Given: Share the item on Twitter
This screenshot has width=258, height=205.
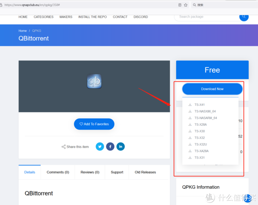Looking at the screenshot, I should (x=100, y=146).
